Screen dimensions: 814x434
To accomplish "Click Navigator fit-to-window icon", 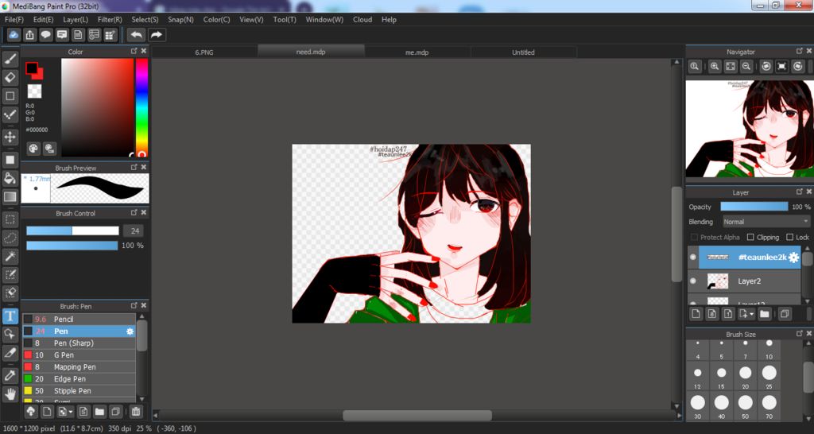I will [731, 67].
